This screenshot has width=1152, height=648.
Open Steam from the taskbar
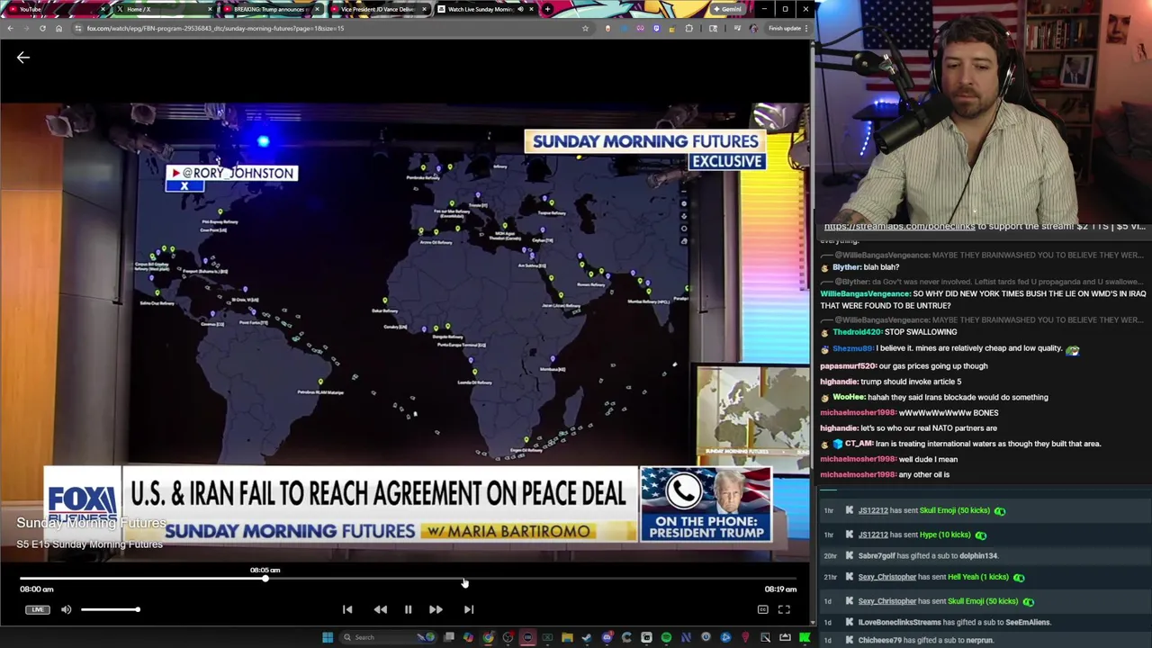point(586,637)
